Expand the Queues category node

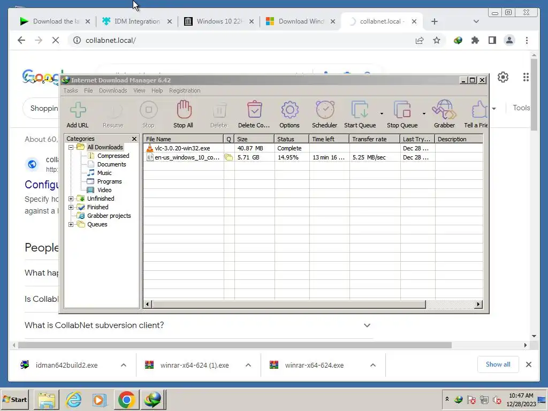point(71,224)
